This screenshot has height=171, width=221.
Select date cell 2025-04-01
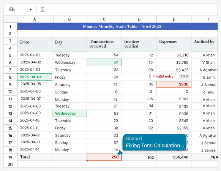tap(35, 55)
